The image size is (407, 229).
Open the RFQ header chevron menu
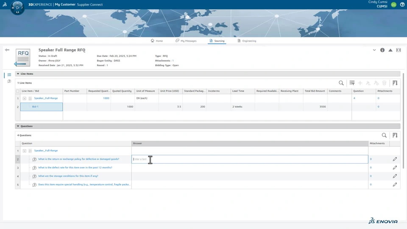374,50
